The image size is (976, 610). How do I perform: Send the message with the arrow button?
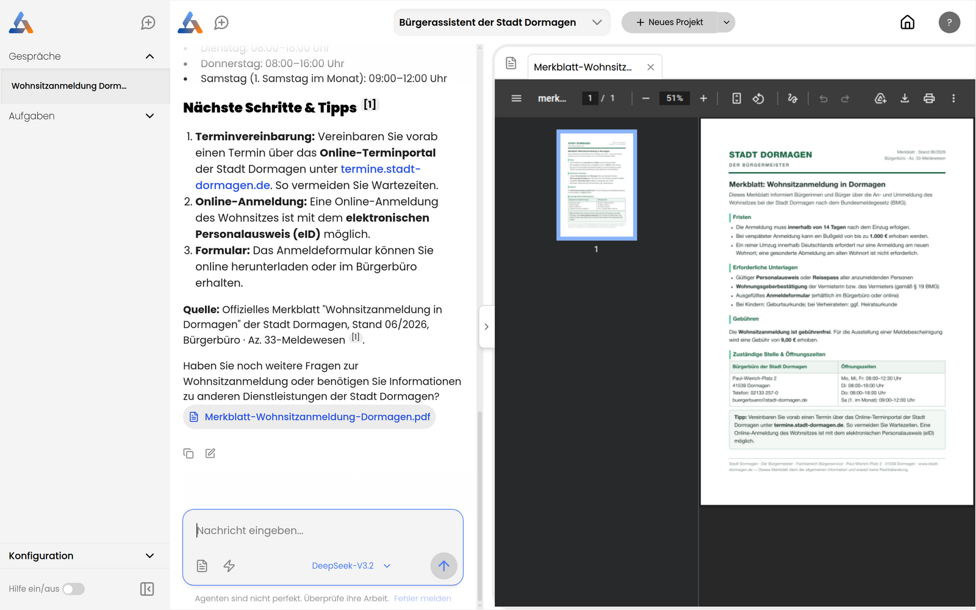tap(444, 565)
